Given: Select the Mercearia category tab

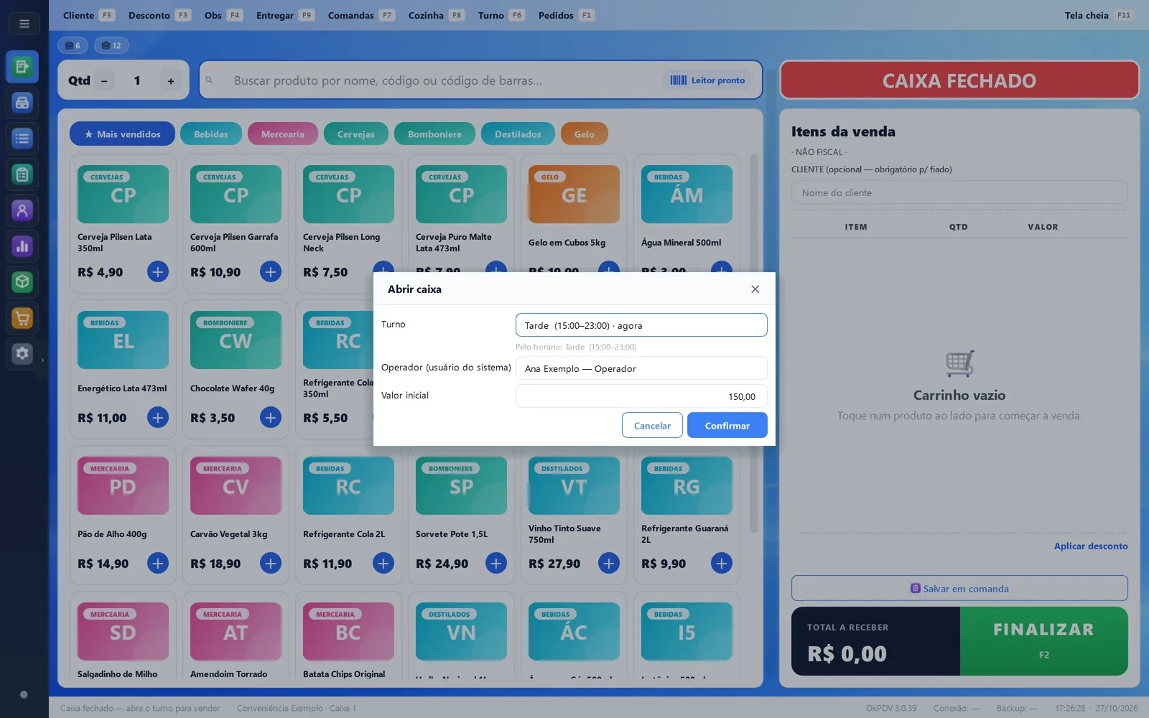Looking at the screenshot, I should pos(283,134).
